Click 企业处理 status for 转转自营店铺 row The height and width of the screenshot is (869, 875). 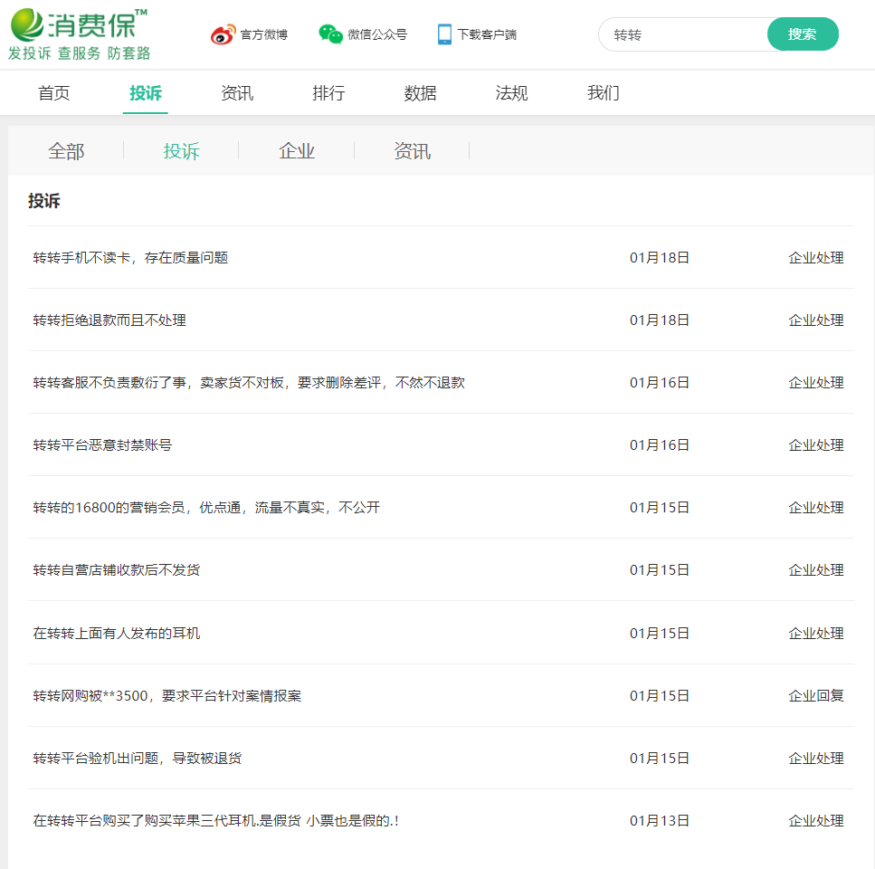click(x=816, y=570)
